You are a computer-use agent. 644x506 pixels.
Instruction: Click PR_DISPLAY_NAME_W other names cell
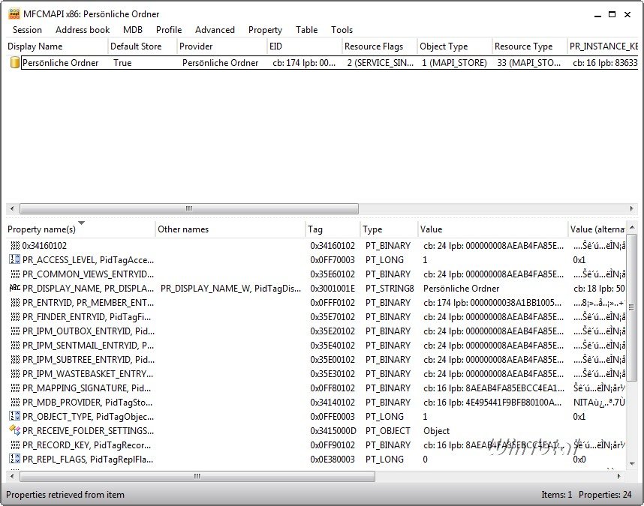[x=231, y=289]
